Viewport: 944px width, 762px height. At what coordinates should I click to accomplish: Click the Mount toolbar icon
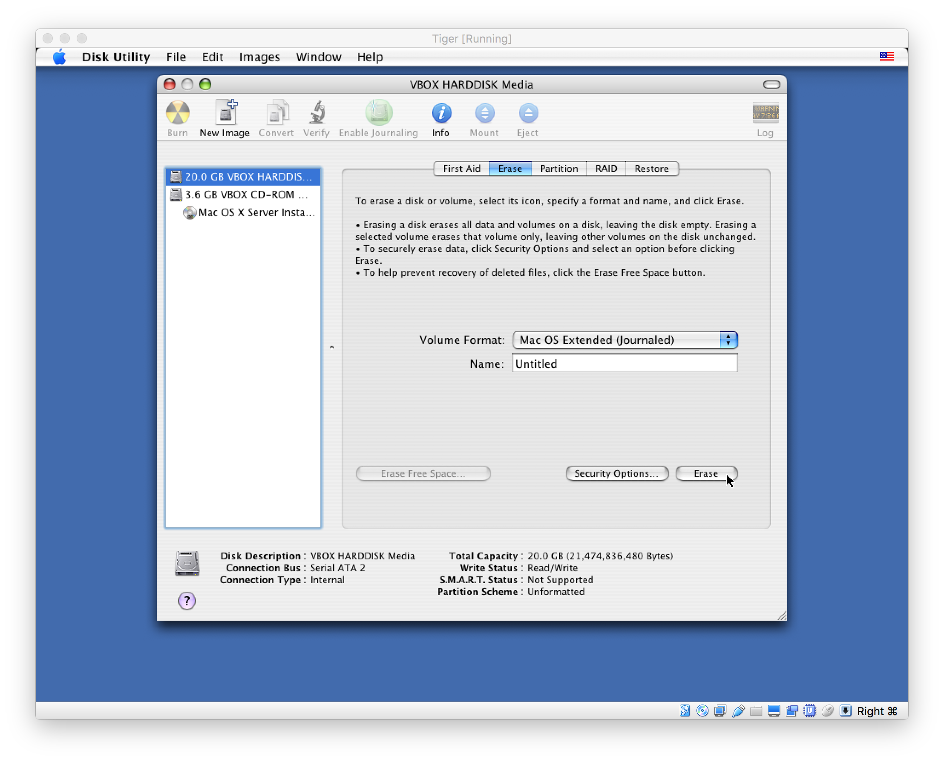[484, 113]
